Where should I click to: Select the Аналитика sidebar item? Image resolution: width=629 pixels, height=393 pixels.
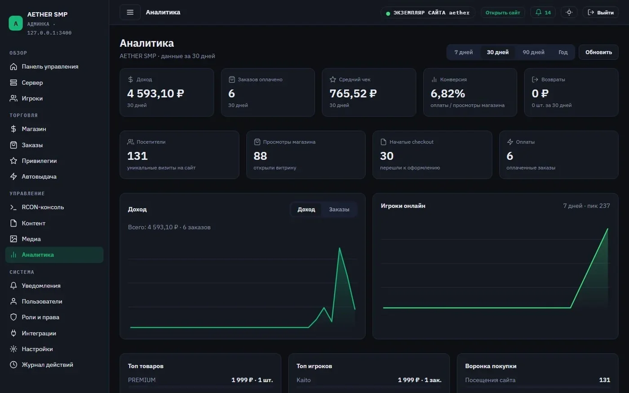[54, 255]
